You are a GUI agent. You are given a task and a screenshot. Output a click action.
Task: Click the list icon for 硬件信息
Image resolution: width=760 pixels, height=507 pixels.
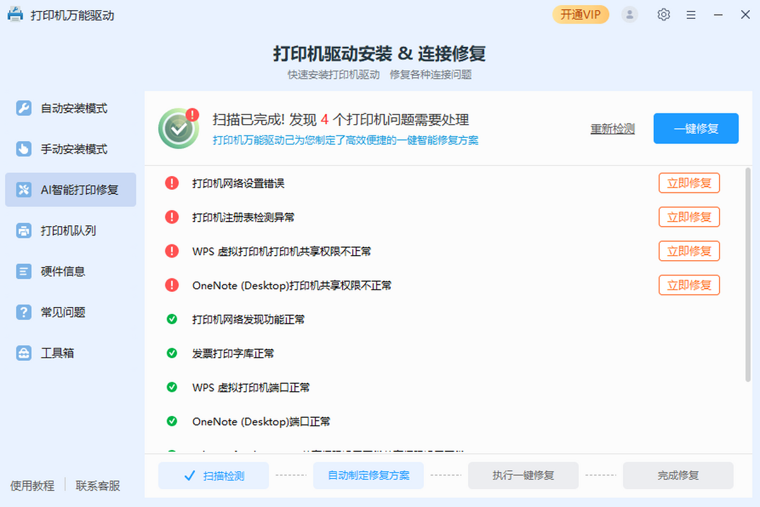point(23,271)
